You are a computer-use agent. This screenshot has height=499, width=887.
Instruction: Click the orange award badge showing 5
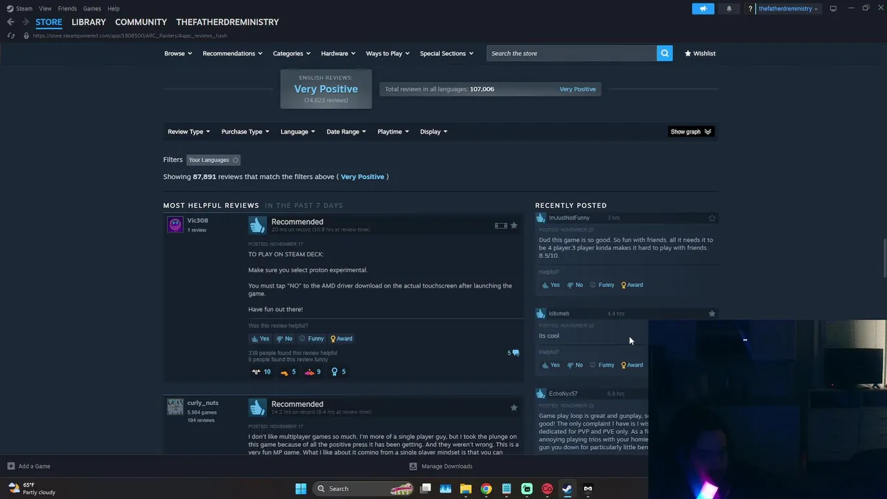point(288,371)
